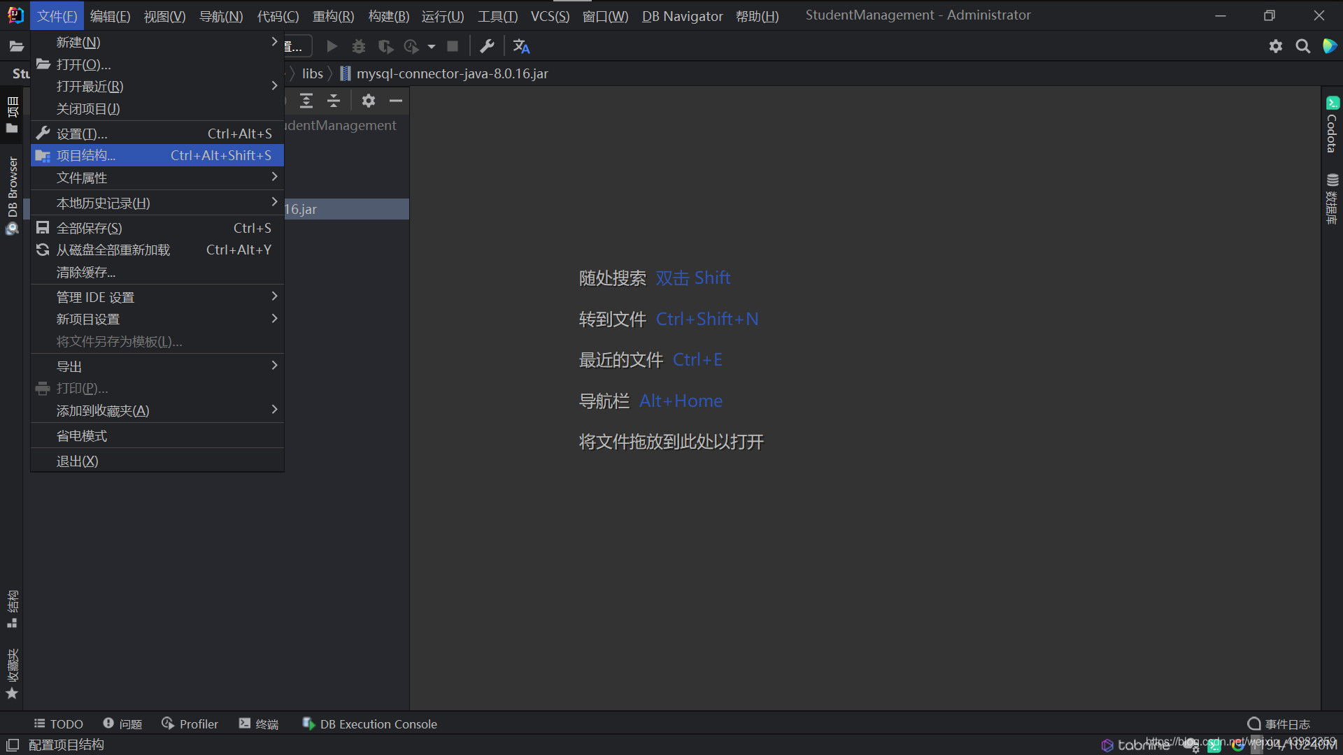1343x755 pixels.
Task: Click the Stop square toolbar icon
Action: [x=453, y=46]
